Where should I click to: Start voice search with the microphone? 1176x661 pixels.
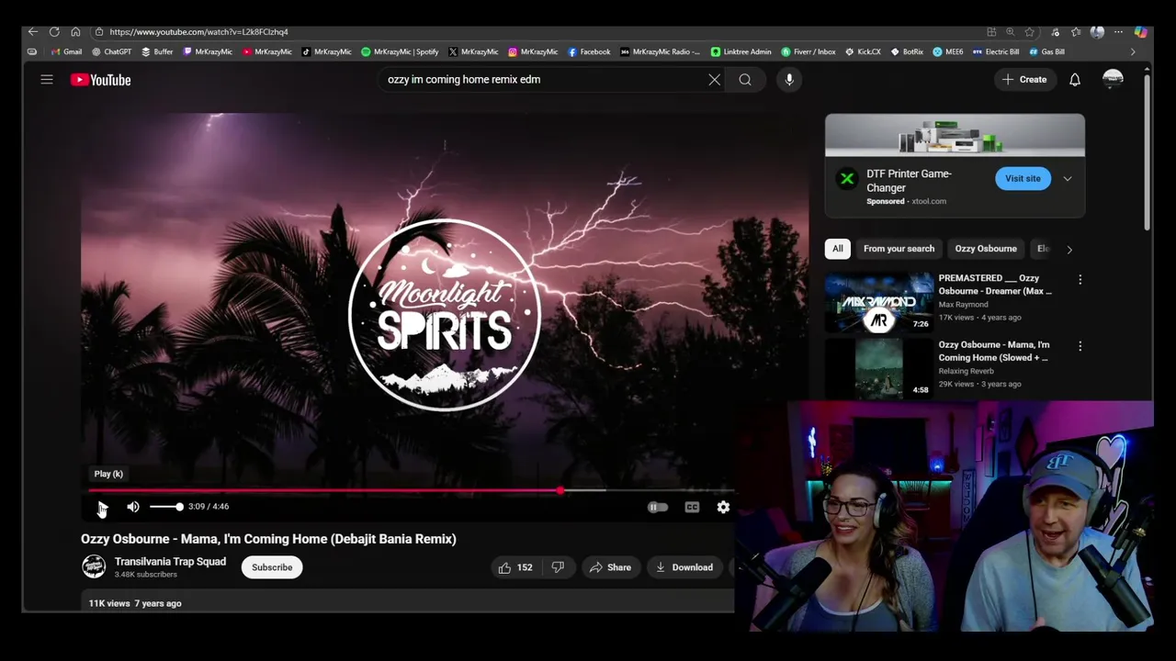(x=789, y=80)
